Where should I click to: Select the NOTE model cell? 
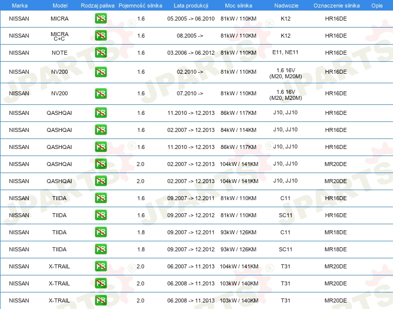pyautogui.click(x=59, y=53)
